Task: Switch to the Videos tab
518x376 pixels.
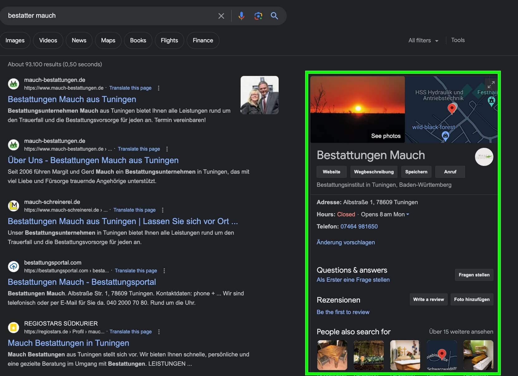Action: point(48,40)
